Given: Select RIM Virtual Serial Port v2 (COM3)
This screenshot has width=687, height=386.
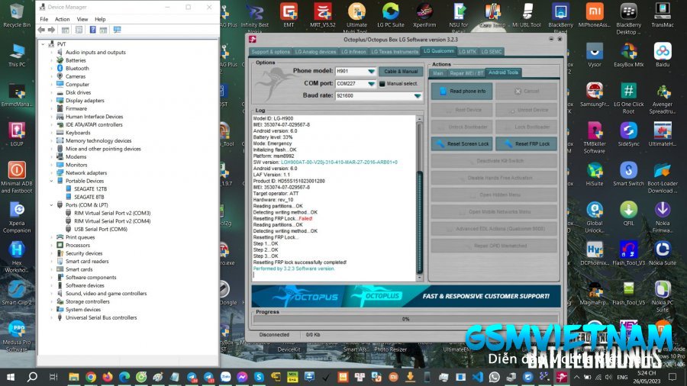Looking at the screenshot, I should tap(112, 213).
